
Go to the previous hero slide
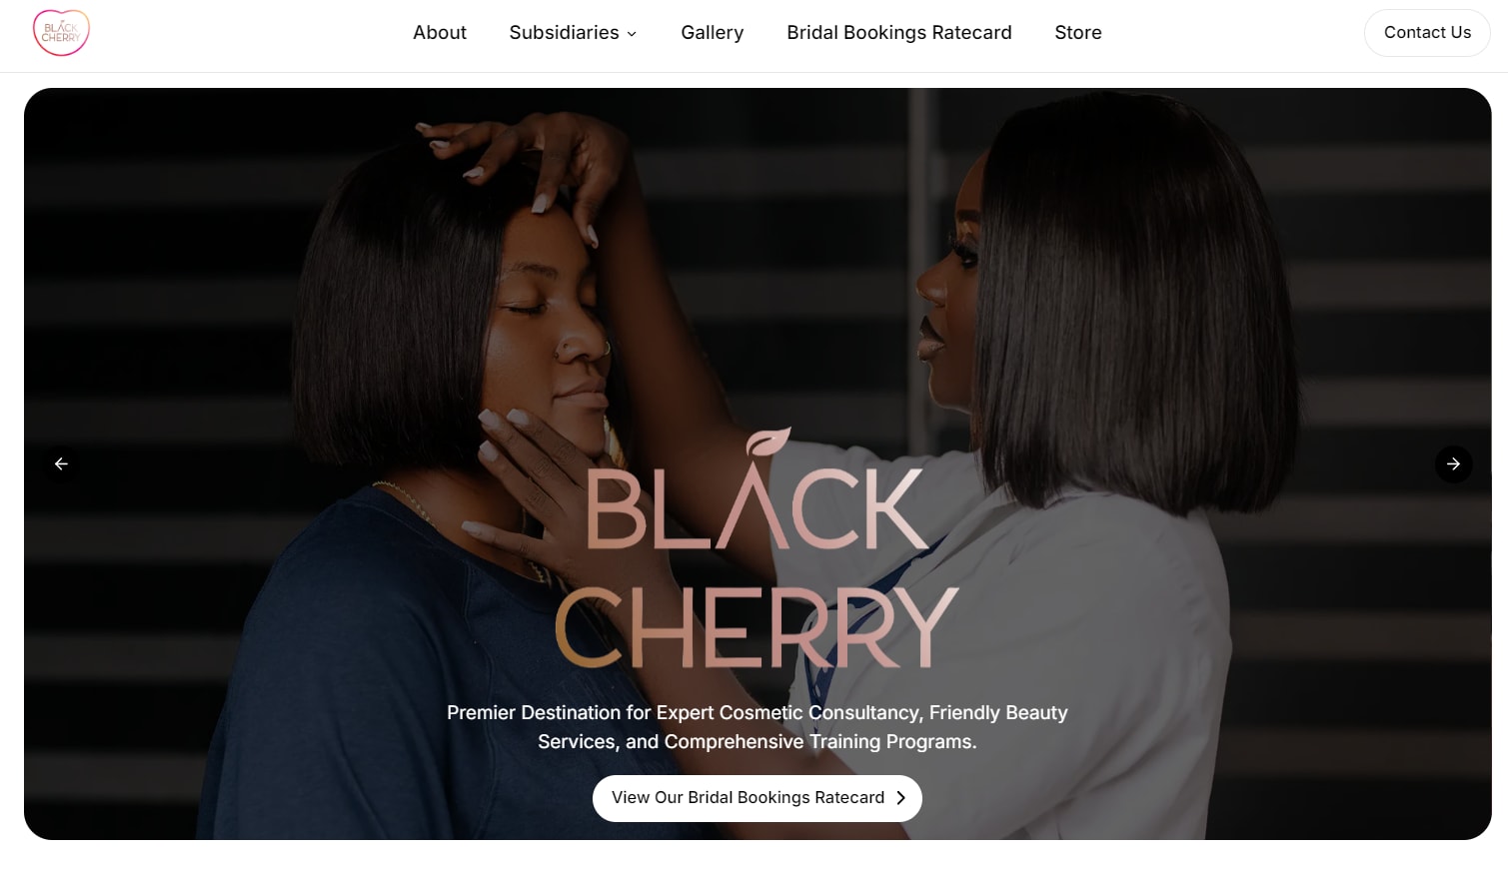pos(61,464)
